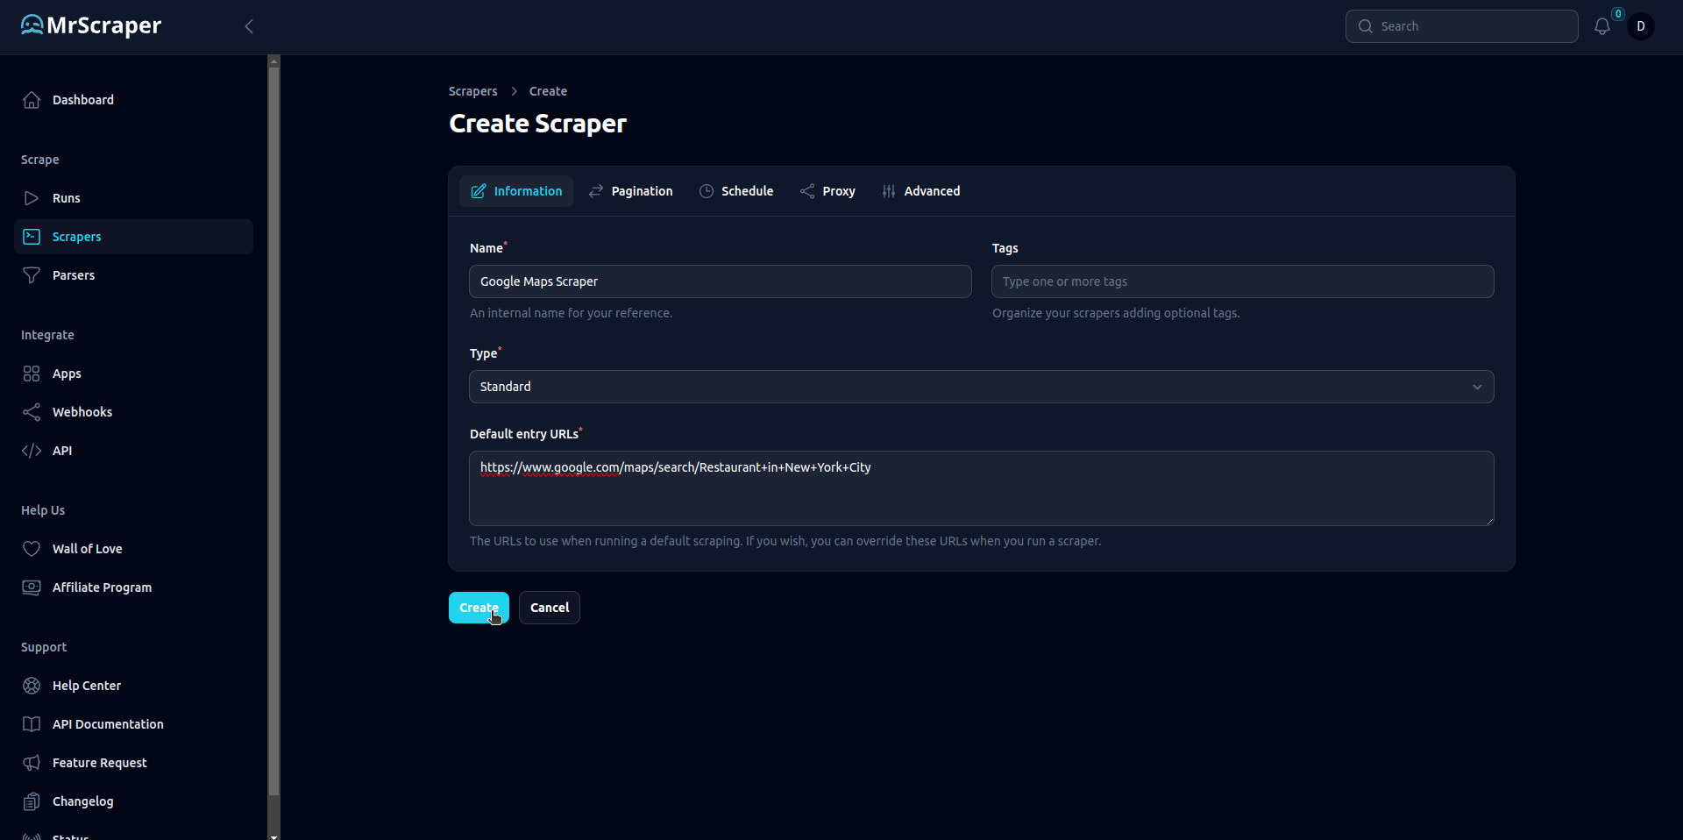Click the Information edit pencil icon
This screenshot has width=1683, height=840.
pos(479,191)
